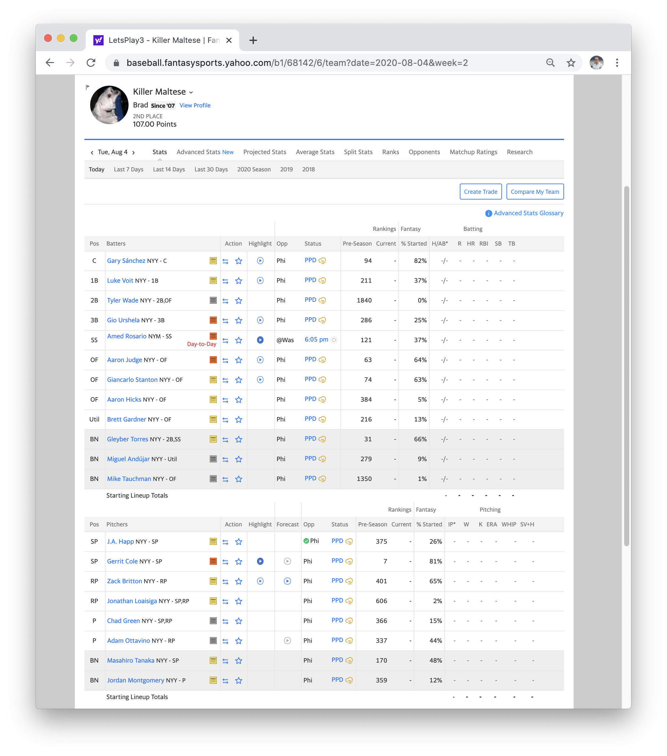Open a new browser tab
This screenshot has height=756, width=667.
click(253, 40)
